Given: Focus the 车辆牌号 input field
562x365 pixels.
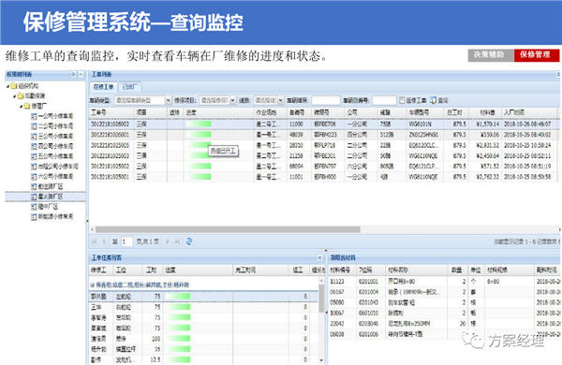Looking at the screenshot, I should pyautogui.click(x=325, y=101).
